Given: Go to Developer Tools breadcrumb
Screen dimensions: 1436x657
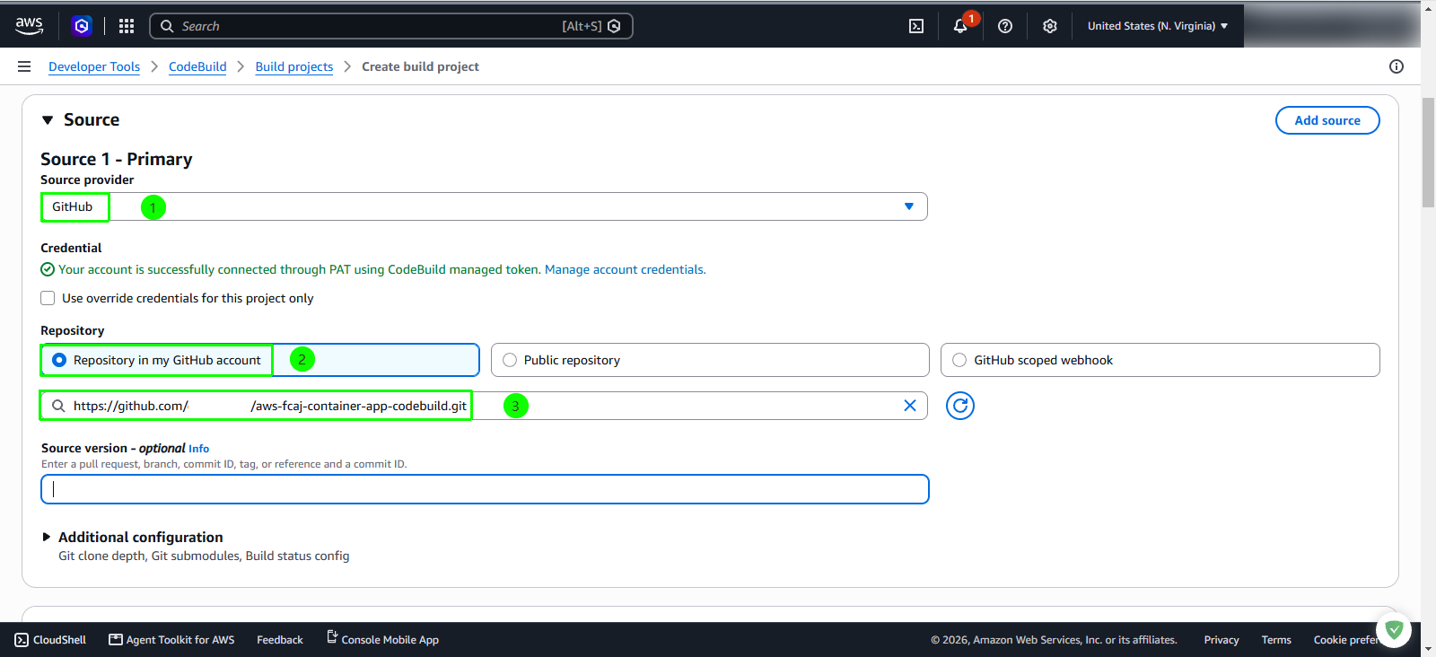Looking at the screenshot, I should pyautogui.click(x=94, y=66).
